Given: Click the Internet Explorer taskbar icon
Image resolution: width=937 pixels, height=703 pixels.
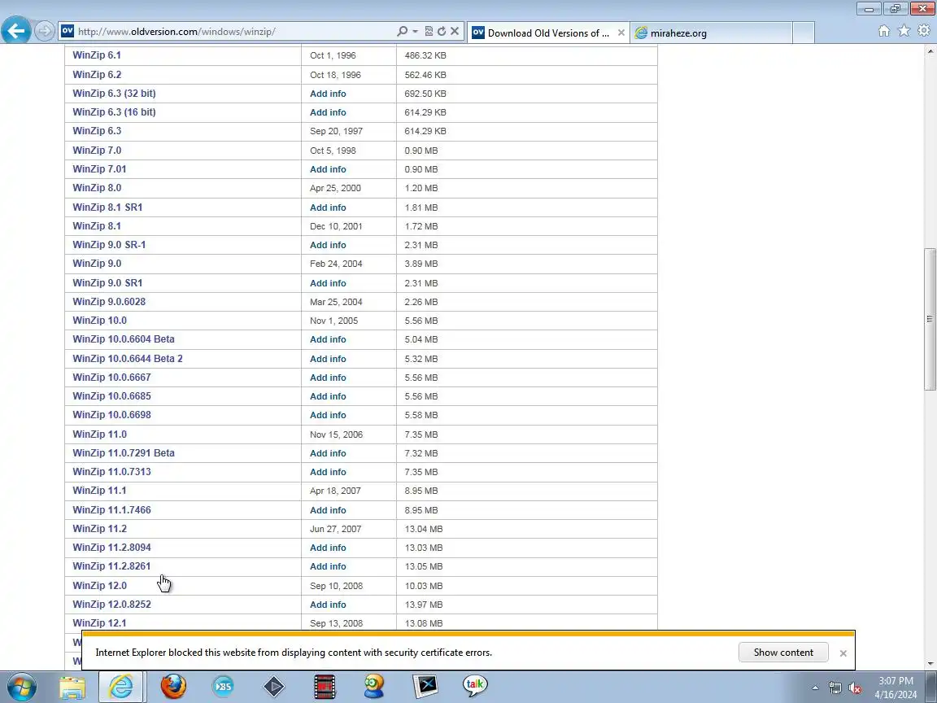Looking at the screenshot, I should tap(121, 687).
